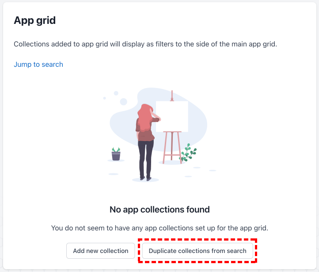Click the purple potted plant icon
Screen dimensions: 319x272
click(116, 154)
